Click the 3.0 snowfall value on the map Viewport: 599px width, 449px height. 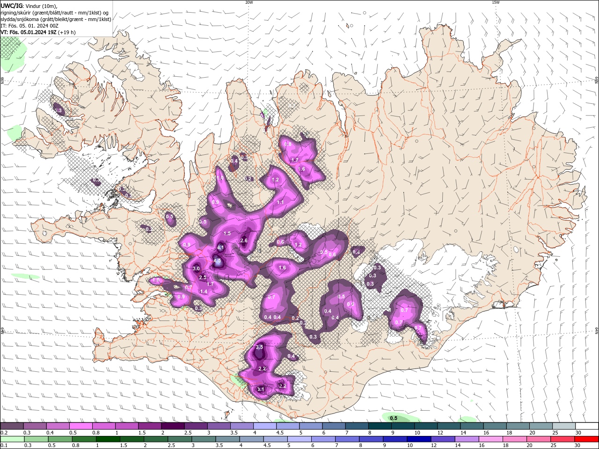pos(196,269)
